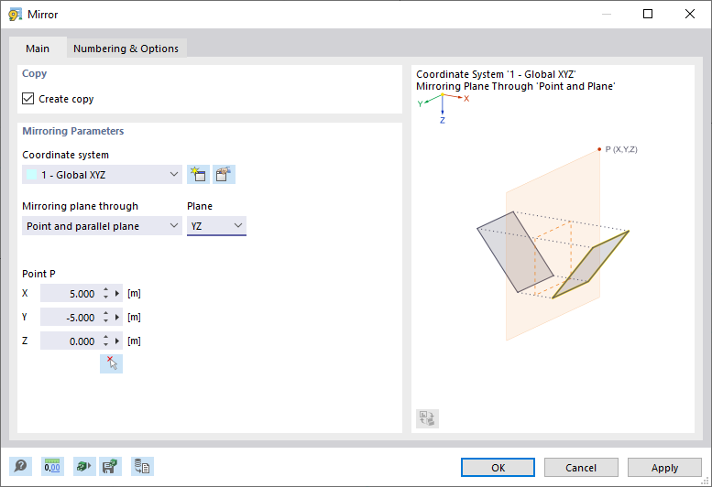Screen dimensions: 712x487
Task: Open the Y value arrow menu
Action: (x=116, y=317)
